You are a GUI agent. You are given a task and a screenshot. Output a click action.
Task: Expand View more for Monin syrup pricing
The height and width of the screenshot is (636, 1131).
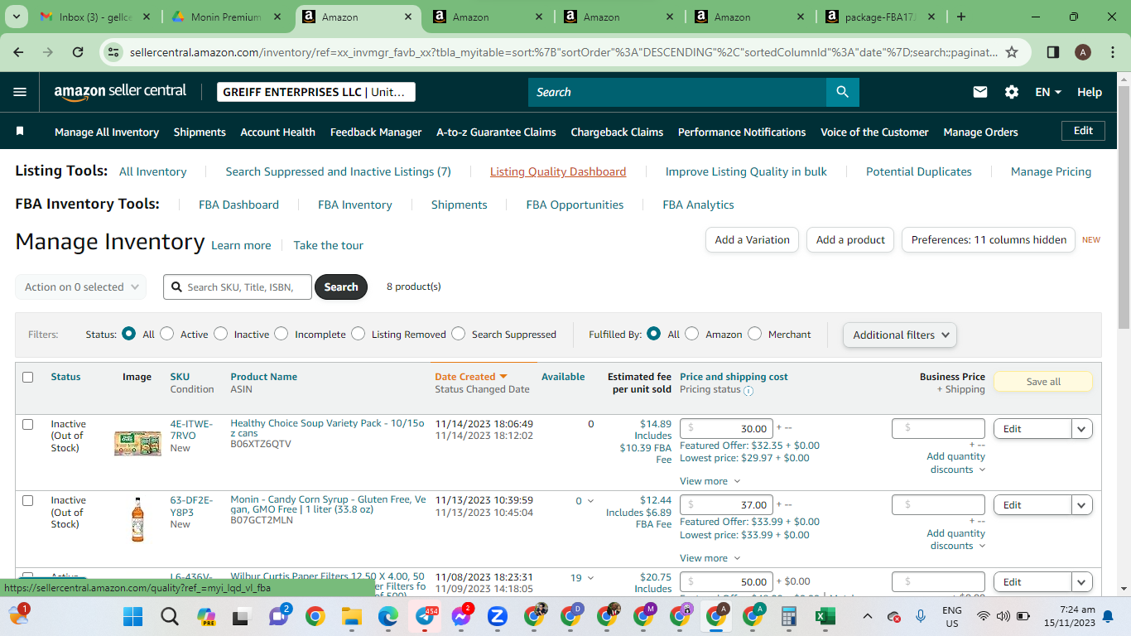click(x=710, y=558)
